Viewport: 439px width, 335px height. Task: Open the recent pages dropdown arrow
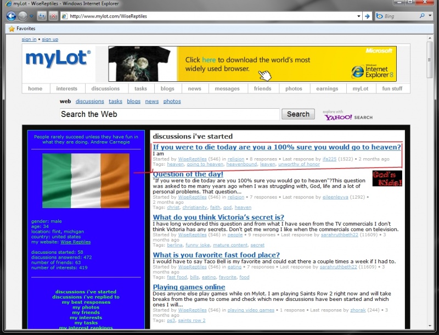tap(32, 16)
